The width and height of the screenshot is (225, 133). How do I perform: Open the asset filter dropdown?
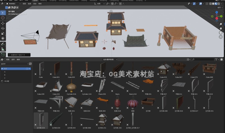click(x=217, y=59)
